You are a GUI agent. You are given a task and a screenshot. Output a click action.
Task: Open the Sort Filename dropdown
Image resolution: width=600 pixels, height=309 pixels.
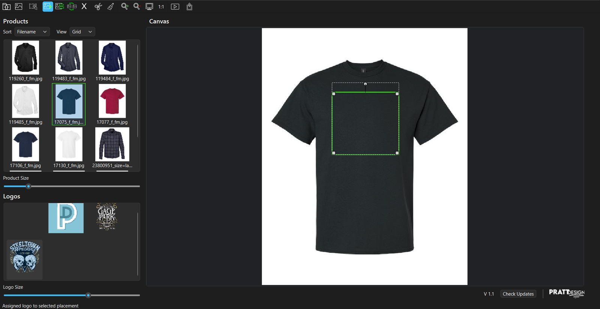(x=32, y=32)
